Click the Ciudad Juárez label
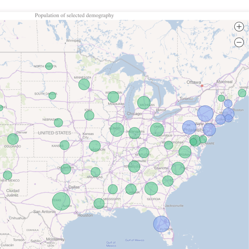The image size is (249, 249). (13, 193)
